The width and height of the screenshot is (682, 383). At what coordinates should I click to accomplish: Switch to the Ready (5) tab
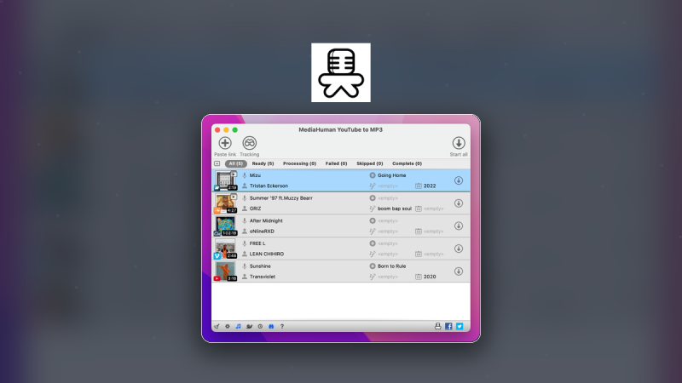coord(263,163)
